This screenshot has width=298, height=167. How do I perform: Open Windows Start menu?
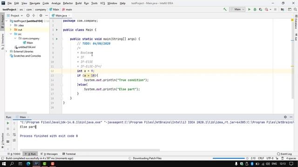4,164
